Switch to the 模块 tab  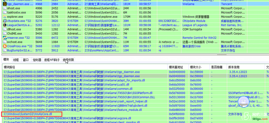(x=6, y=60)
